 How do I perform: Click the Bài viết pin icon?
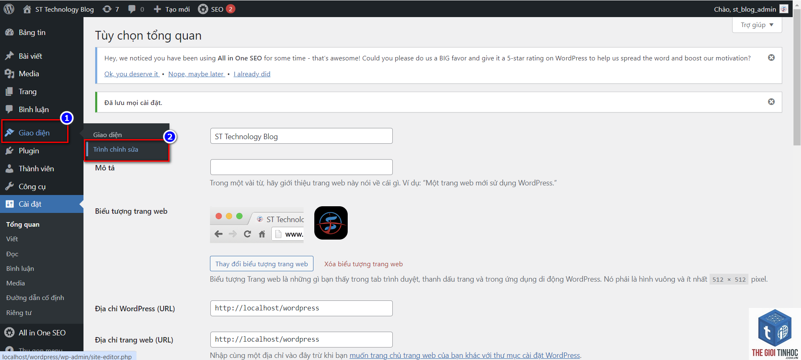tap(9, 56)
